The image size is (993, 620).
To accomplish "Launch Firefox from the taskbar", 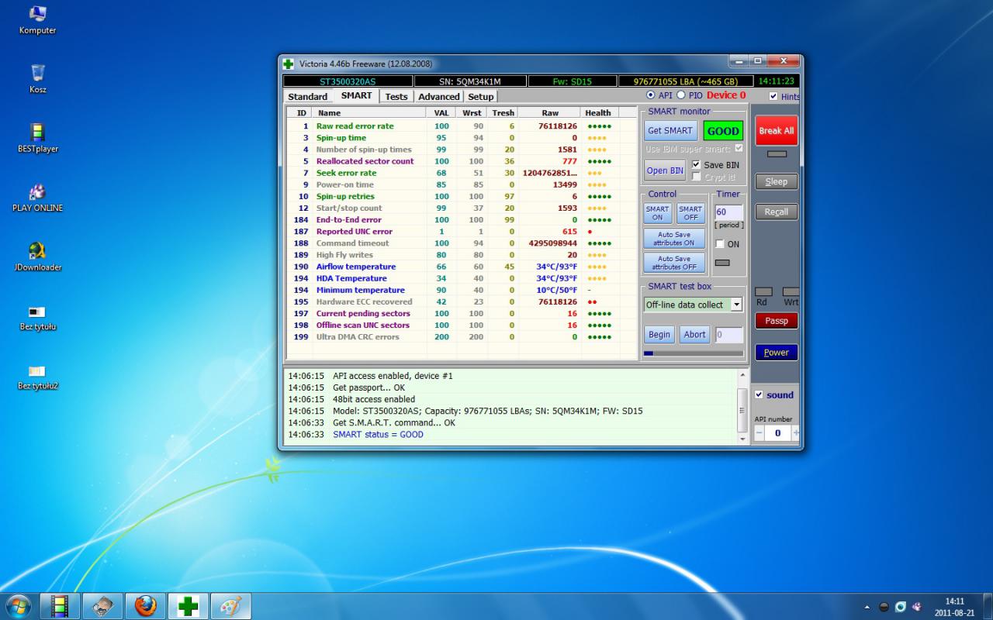I will [145, 605].
